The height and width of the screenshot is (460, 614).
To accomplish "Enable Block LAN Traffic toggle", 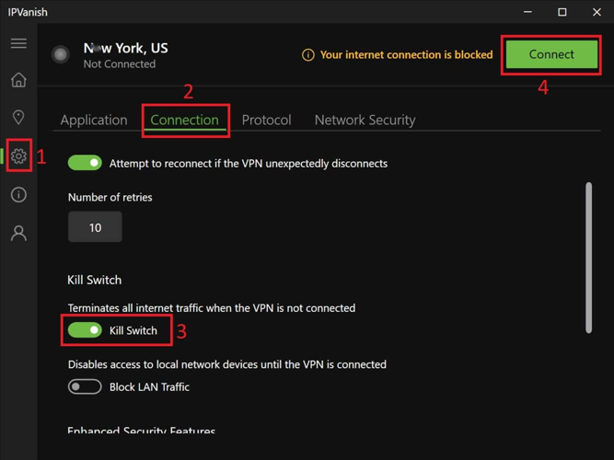I will [x=85, y=387].
